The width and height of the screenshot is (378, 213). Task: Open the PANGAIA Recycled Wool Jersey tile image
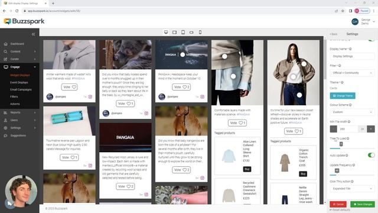click(x=125, y=137)
